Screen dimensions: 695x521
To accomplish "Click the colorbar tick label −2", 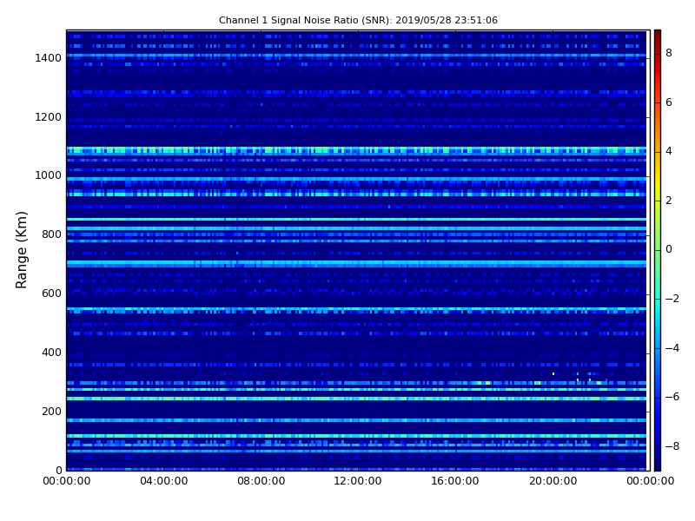I will pos(672,299).
